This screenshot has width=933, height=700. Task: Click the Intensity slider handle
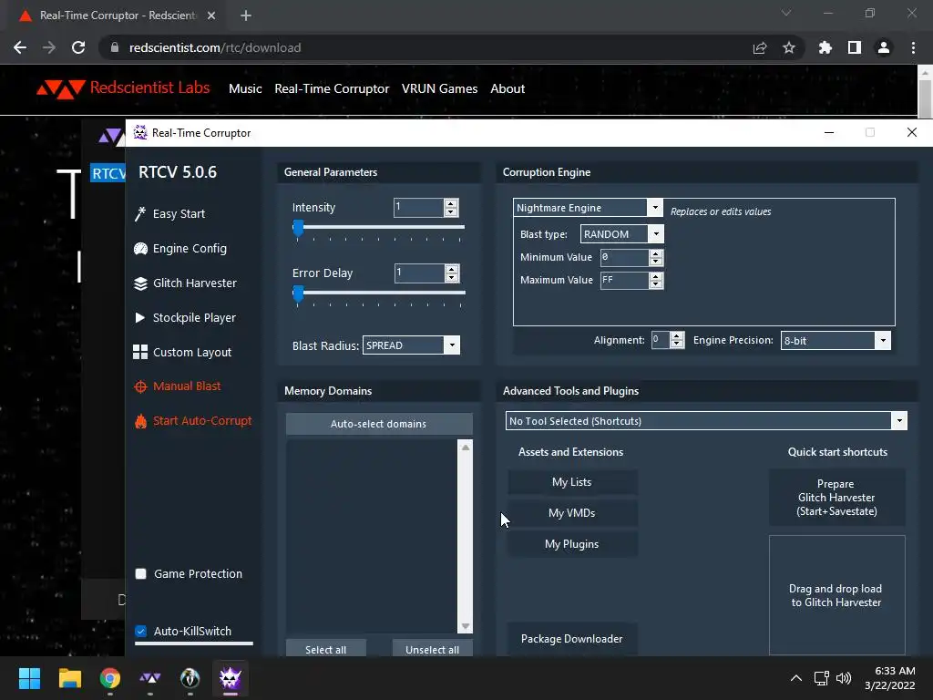(298, 228)
